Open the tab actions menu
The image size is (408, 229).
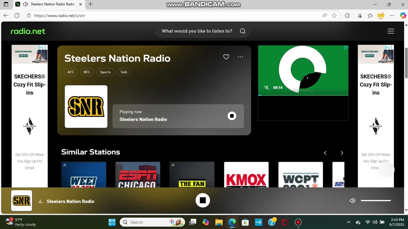(6, 4)
